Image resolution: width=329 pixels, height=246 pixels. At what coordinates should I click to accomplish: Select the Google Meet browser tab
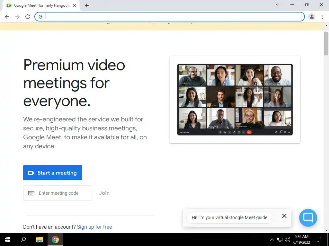(x=41, y=6)
